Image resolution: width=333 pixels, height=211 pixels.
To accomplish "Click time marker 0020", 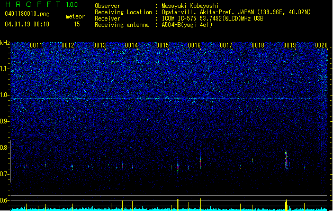I will 321,45.
